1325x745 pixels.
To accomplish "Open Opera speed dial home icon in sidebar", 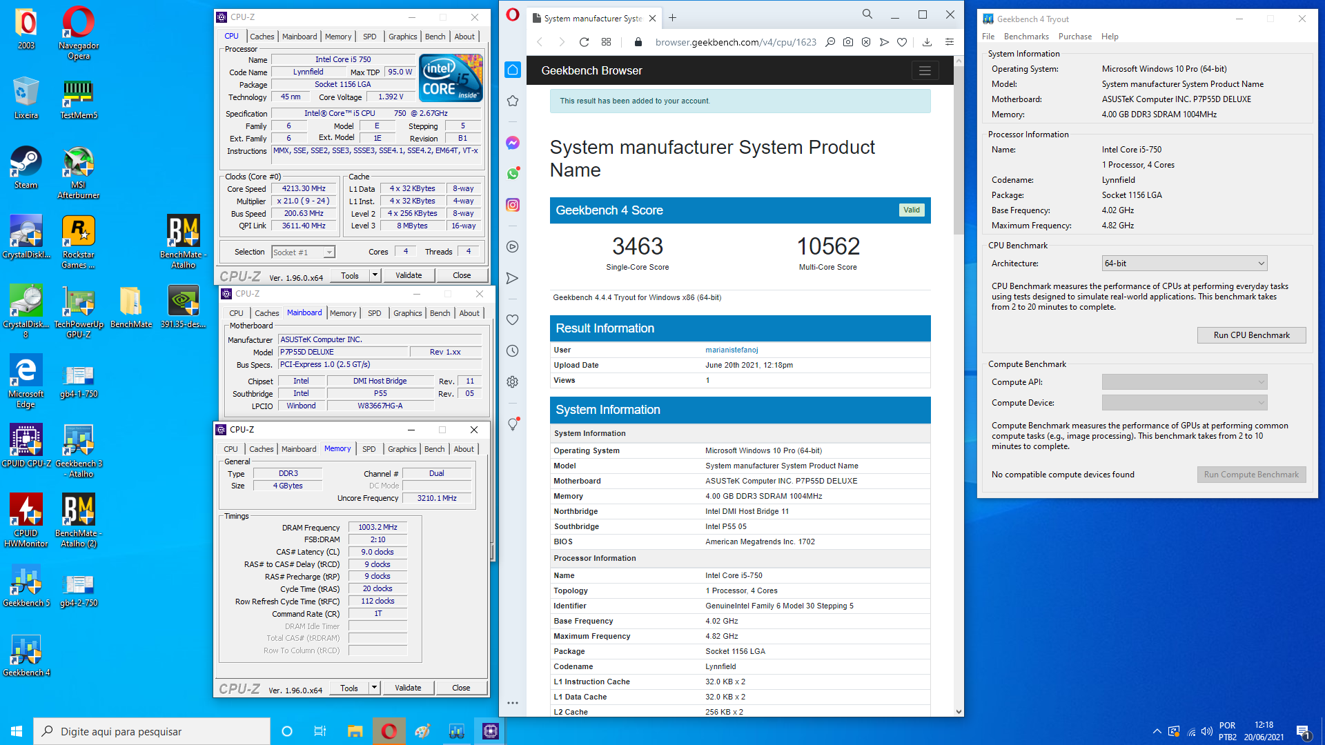I will click(x=513, y=70).
